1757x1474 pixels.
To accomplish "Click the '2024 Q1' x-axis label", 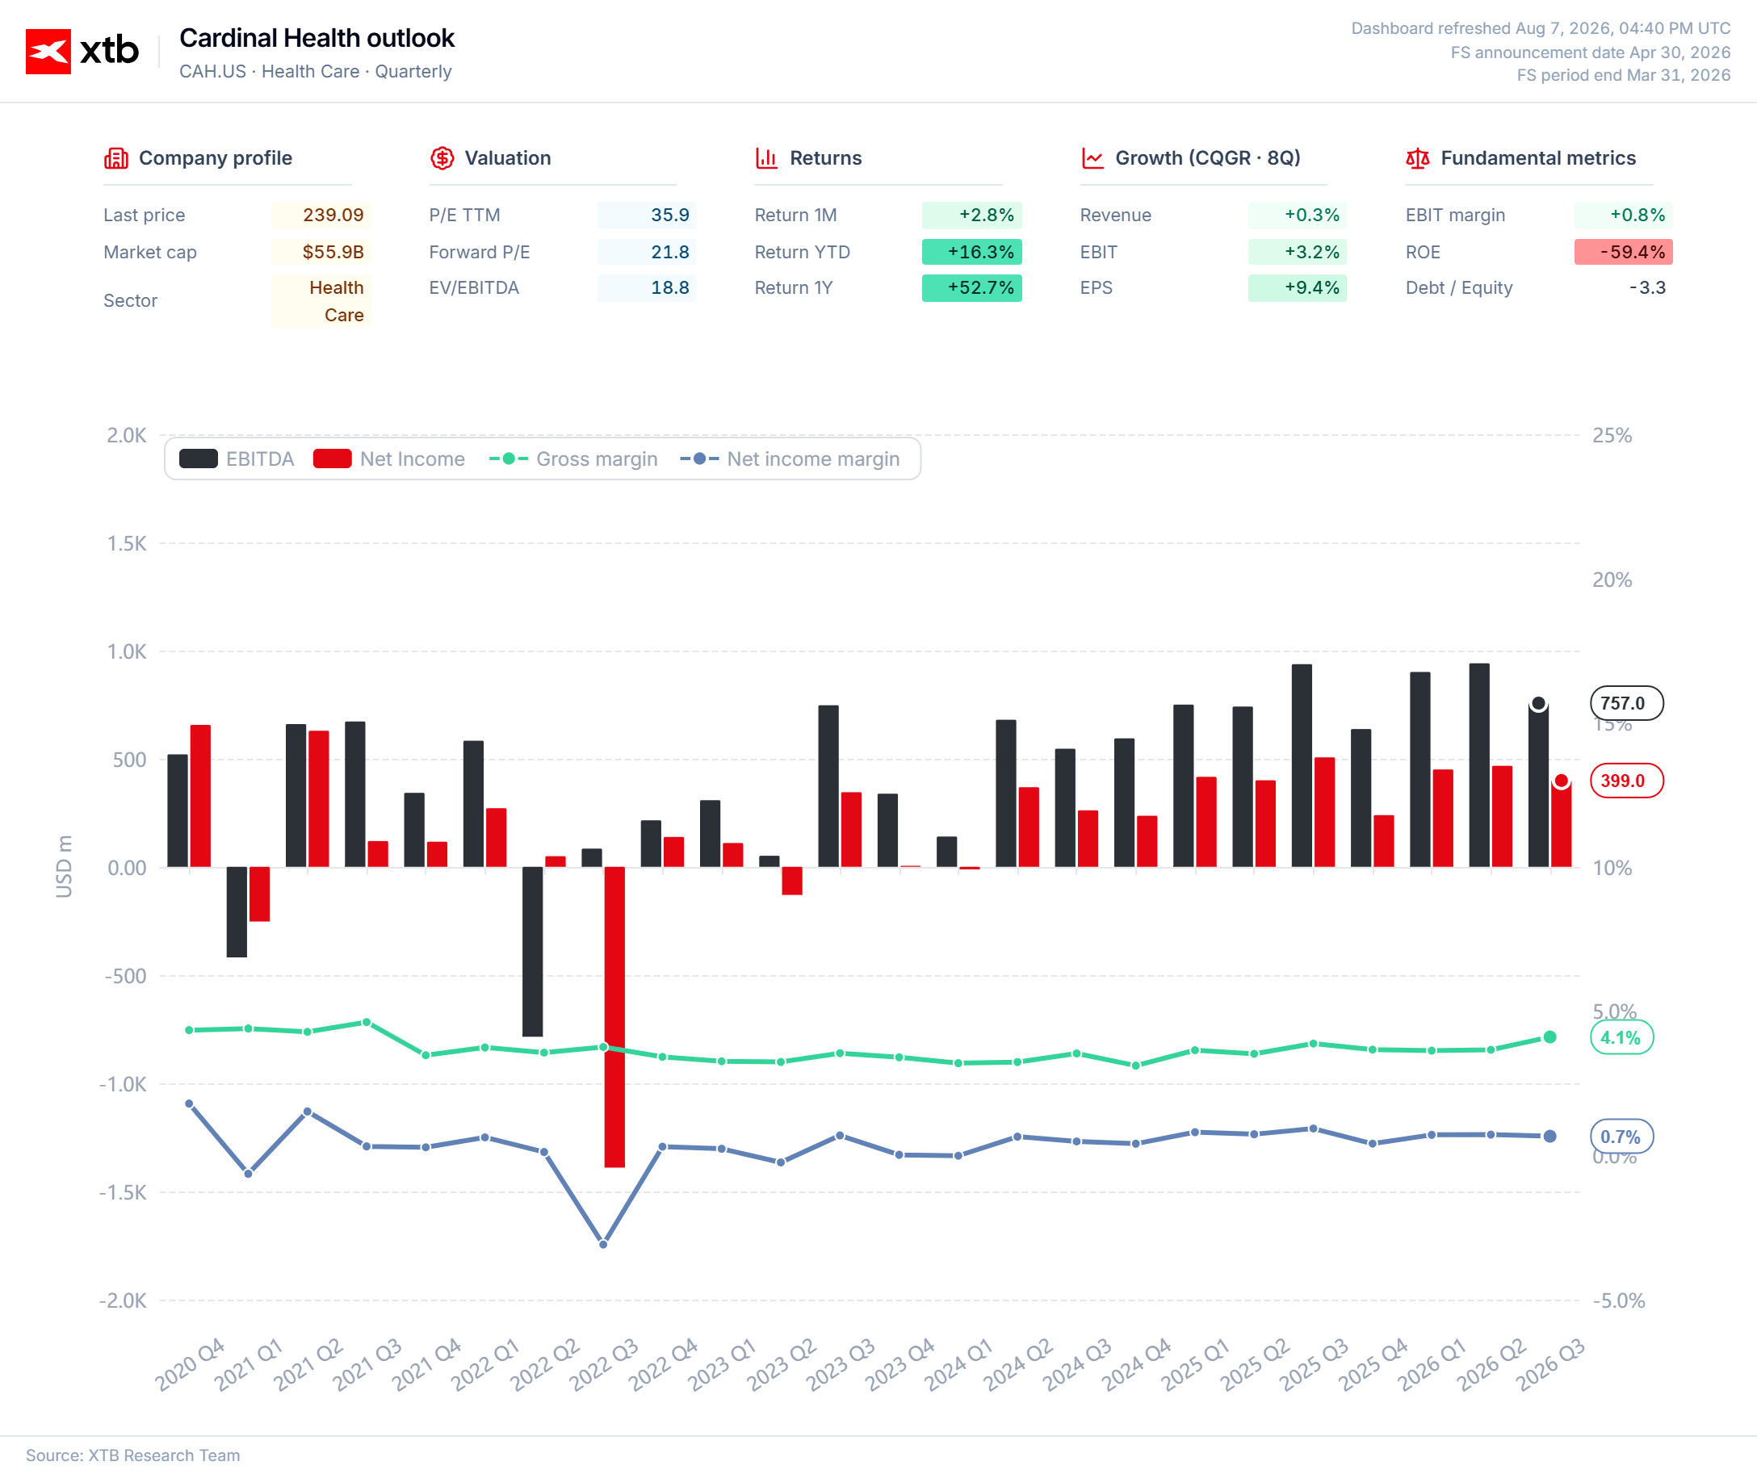I will [958, 1363].
